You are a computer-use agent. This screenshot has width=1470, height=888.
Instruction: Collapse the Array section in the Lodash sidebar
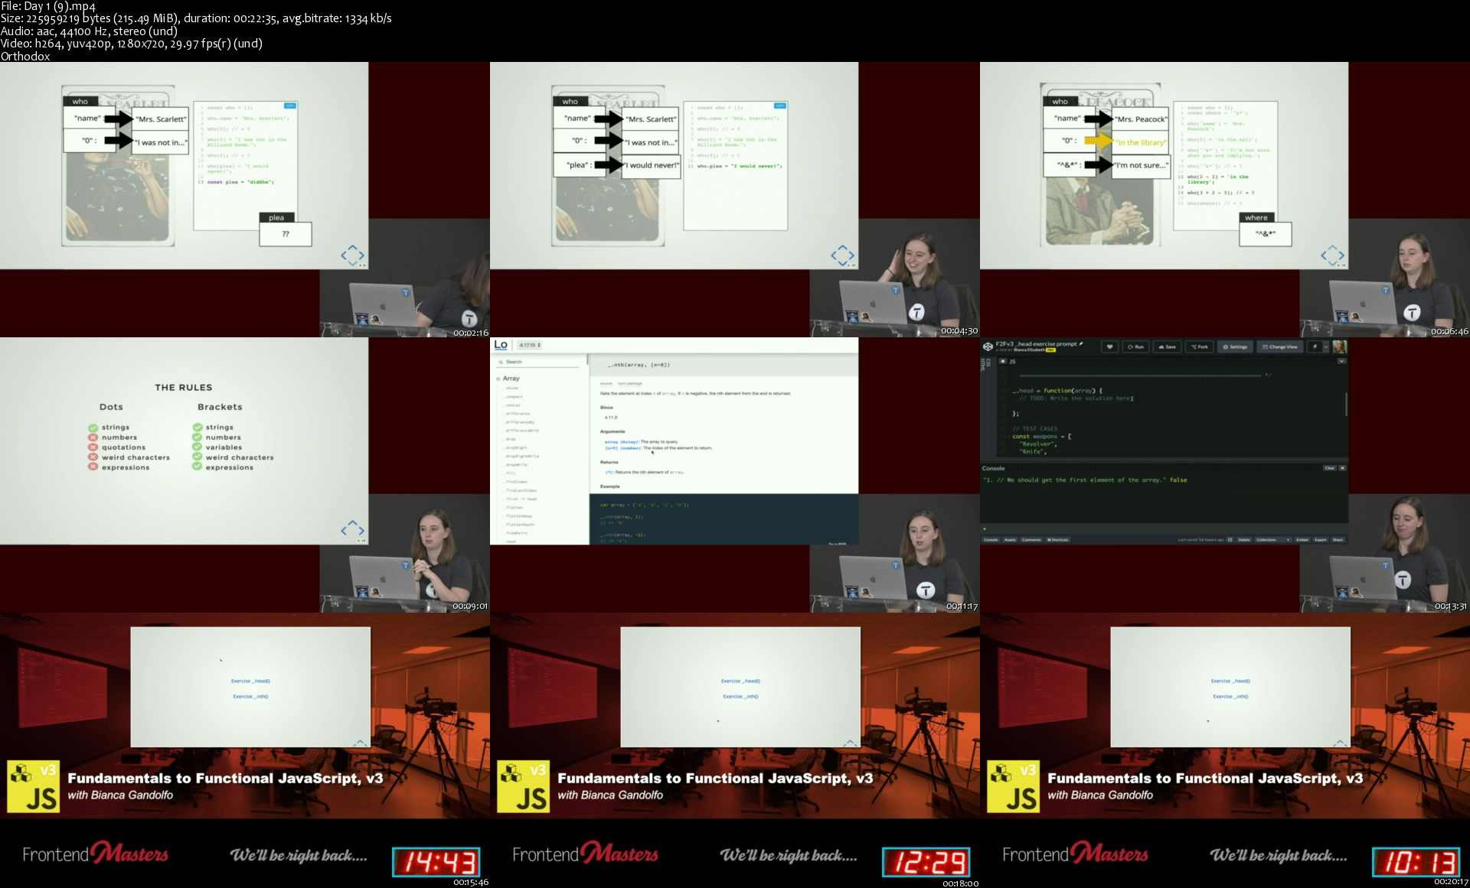pyautogui.click(x=498, y=379)
